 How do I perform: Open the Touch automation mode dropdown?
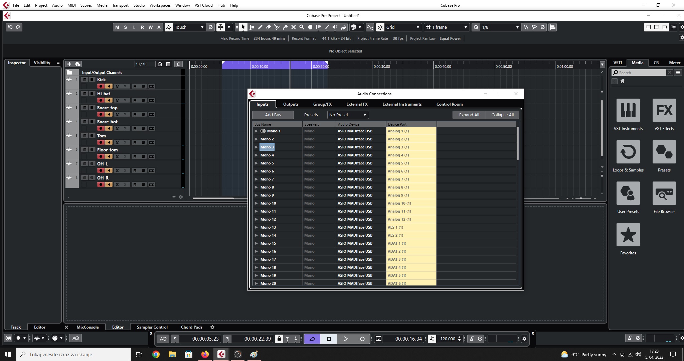(x=189, y=27)
